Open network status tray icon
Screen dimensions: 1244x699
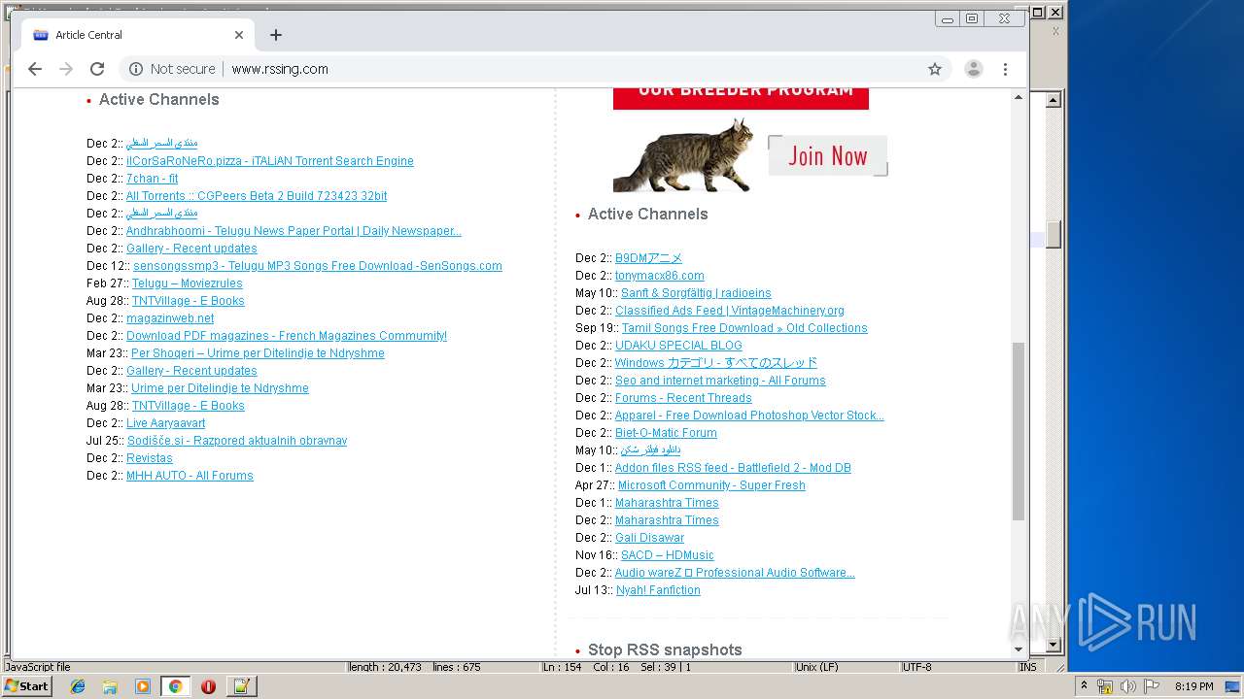(x=1105, y=686)
